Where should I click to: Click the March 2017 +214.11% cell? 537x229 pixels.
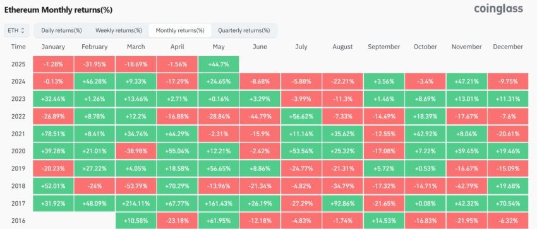click(136, 203)
